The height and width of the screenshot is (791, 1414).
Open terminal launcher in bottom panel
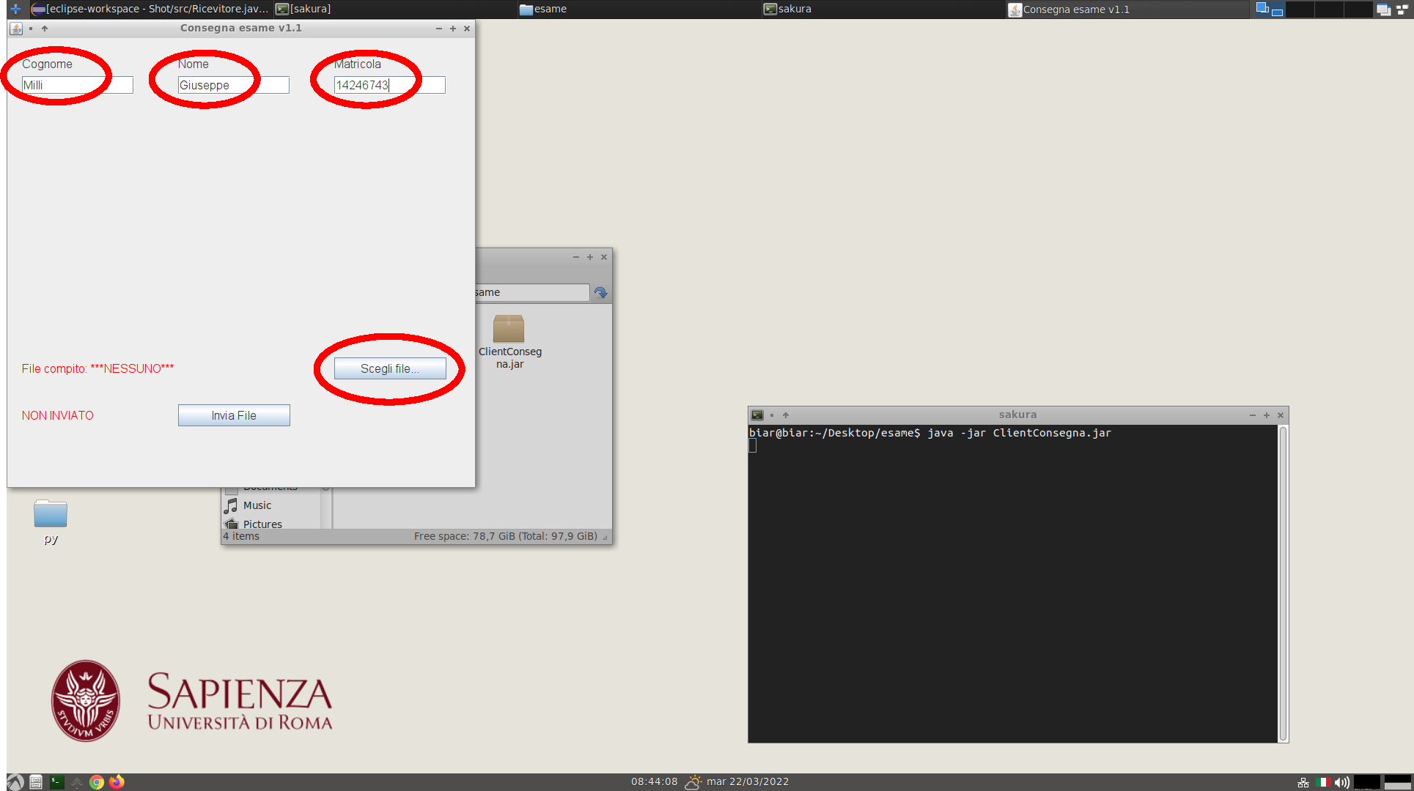(56, 782)
